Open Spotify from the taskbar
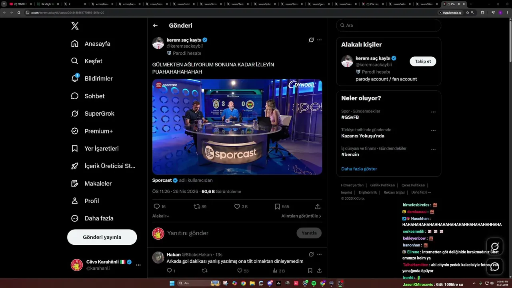Screen dimensions: 512x288 pyautogui.click(x=314, y=283)
